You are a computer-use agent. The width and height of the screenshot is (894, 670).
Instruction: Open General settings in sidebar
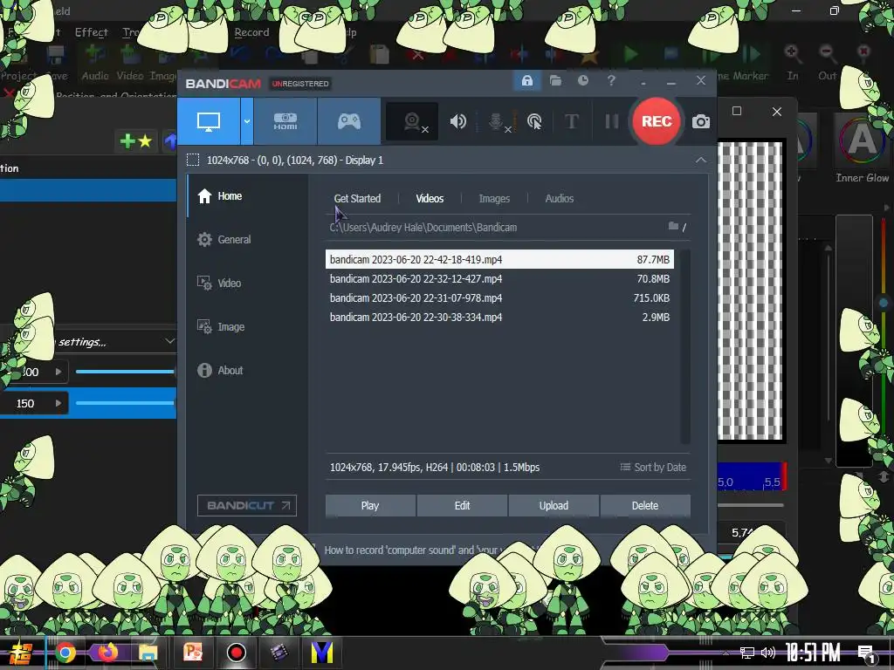[224, 240]
